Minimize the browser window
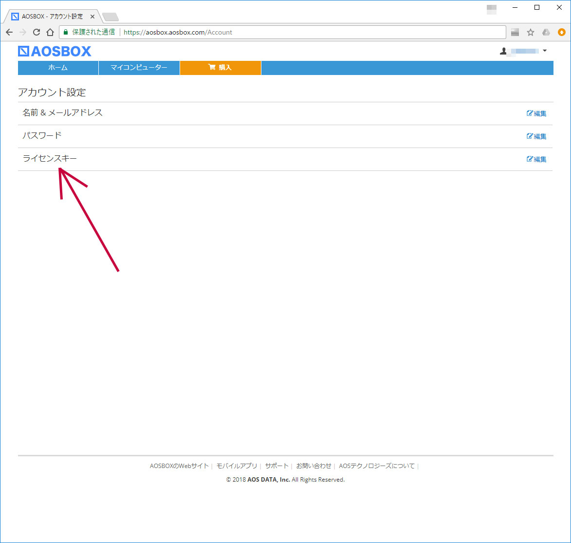Viewport: 571px width, 543px height. (515, 7)
